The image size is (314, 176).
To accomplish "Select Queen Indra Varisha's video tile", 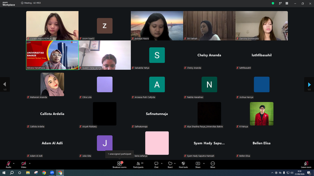I will [105, 55].
